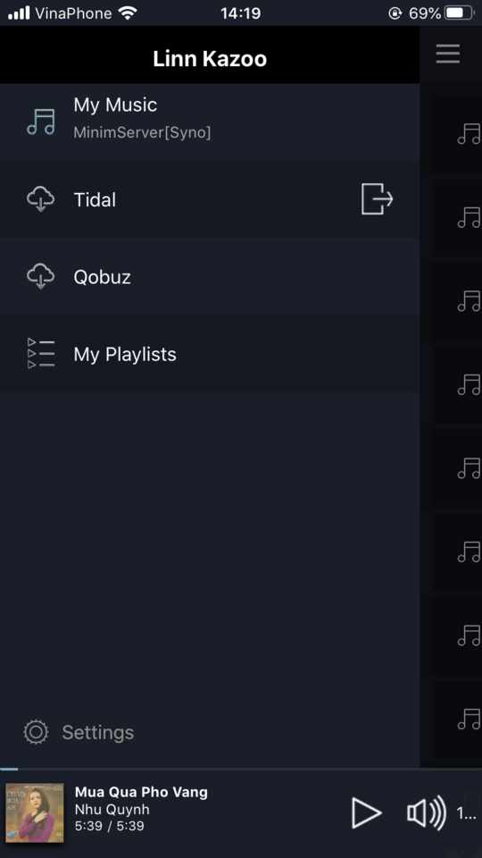Choose Qobuz from the source list
482x858 pixels.
coord(210,276)
